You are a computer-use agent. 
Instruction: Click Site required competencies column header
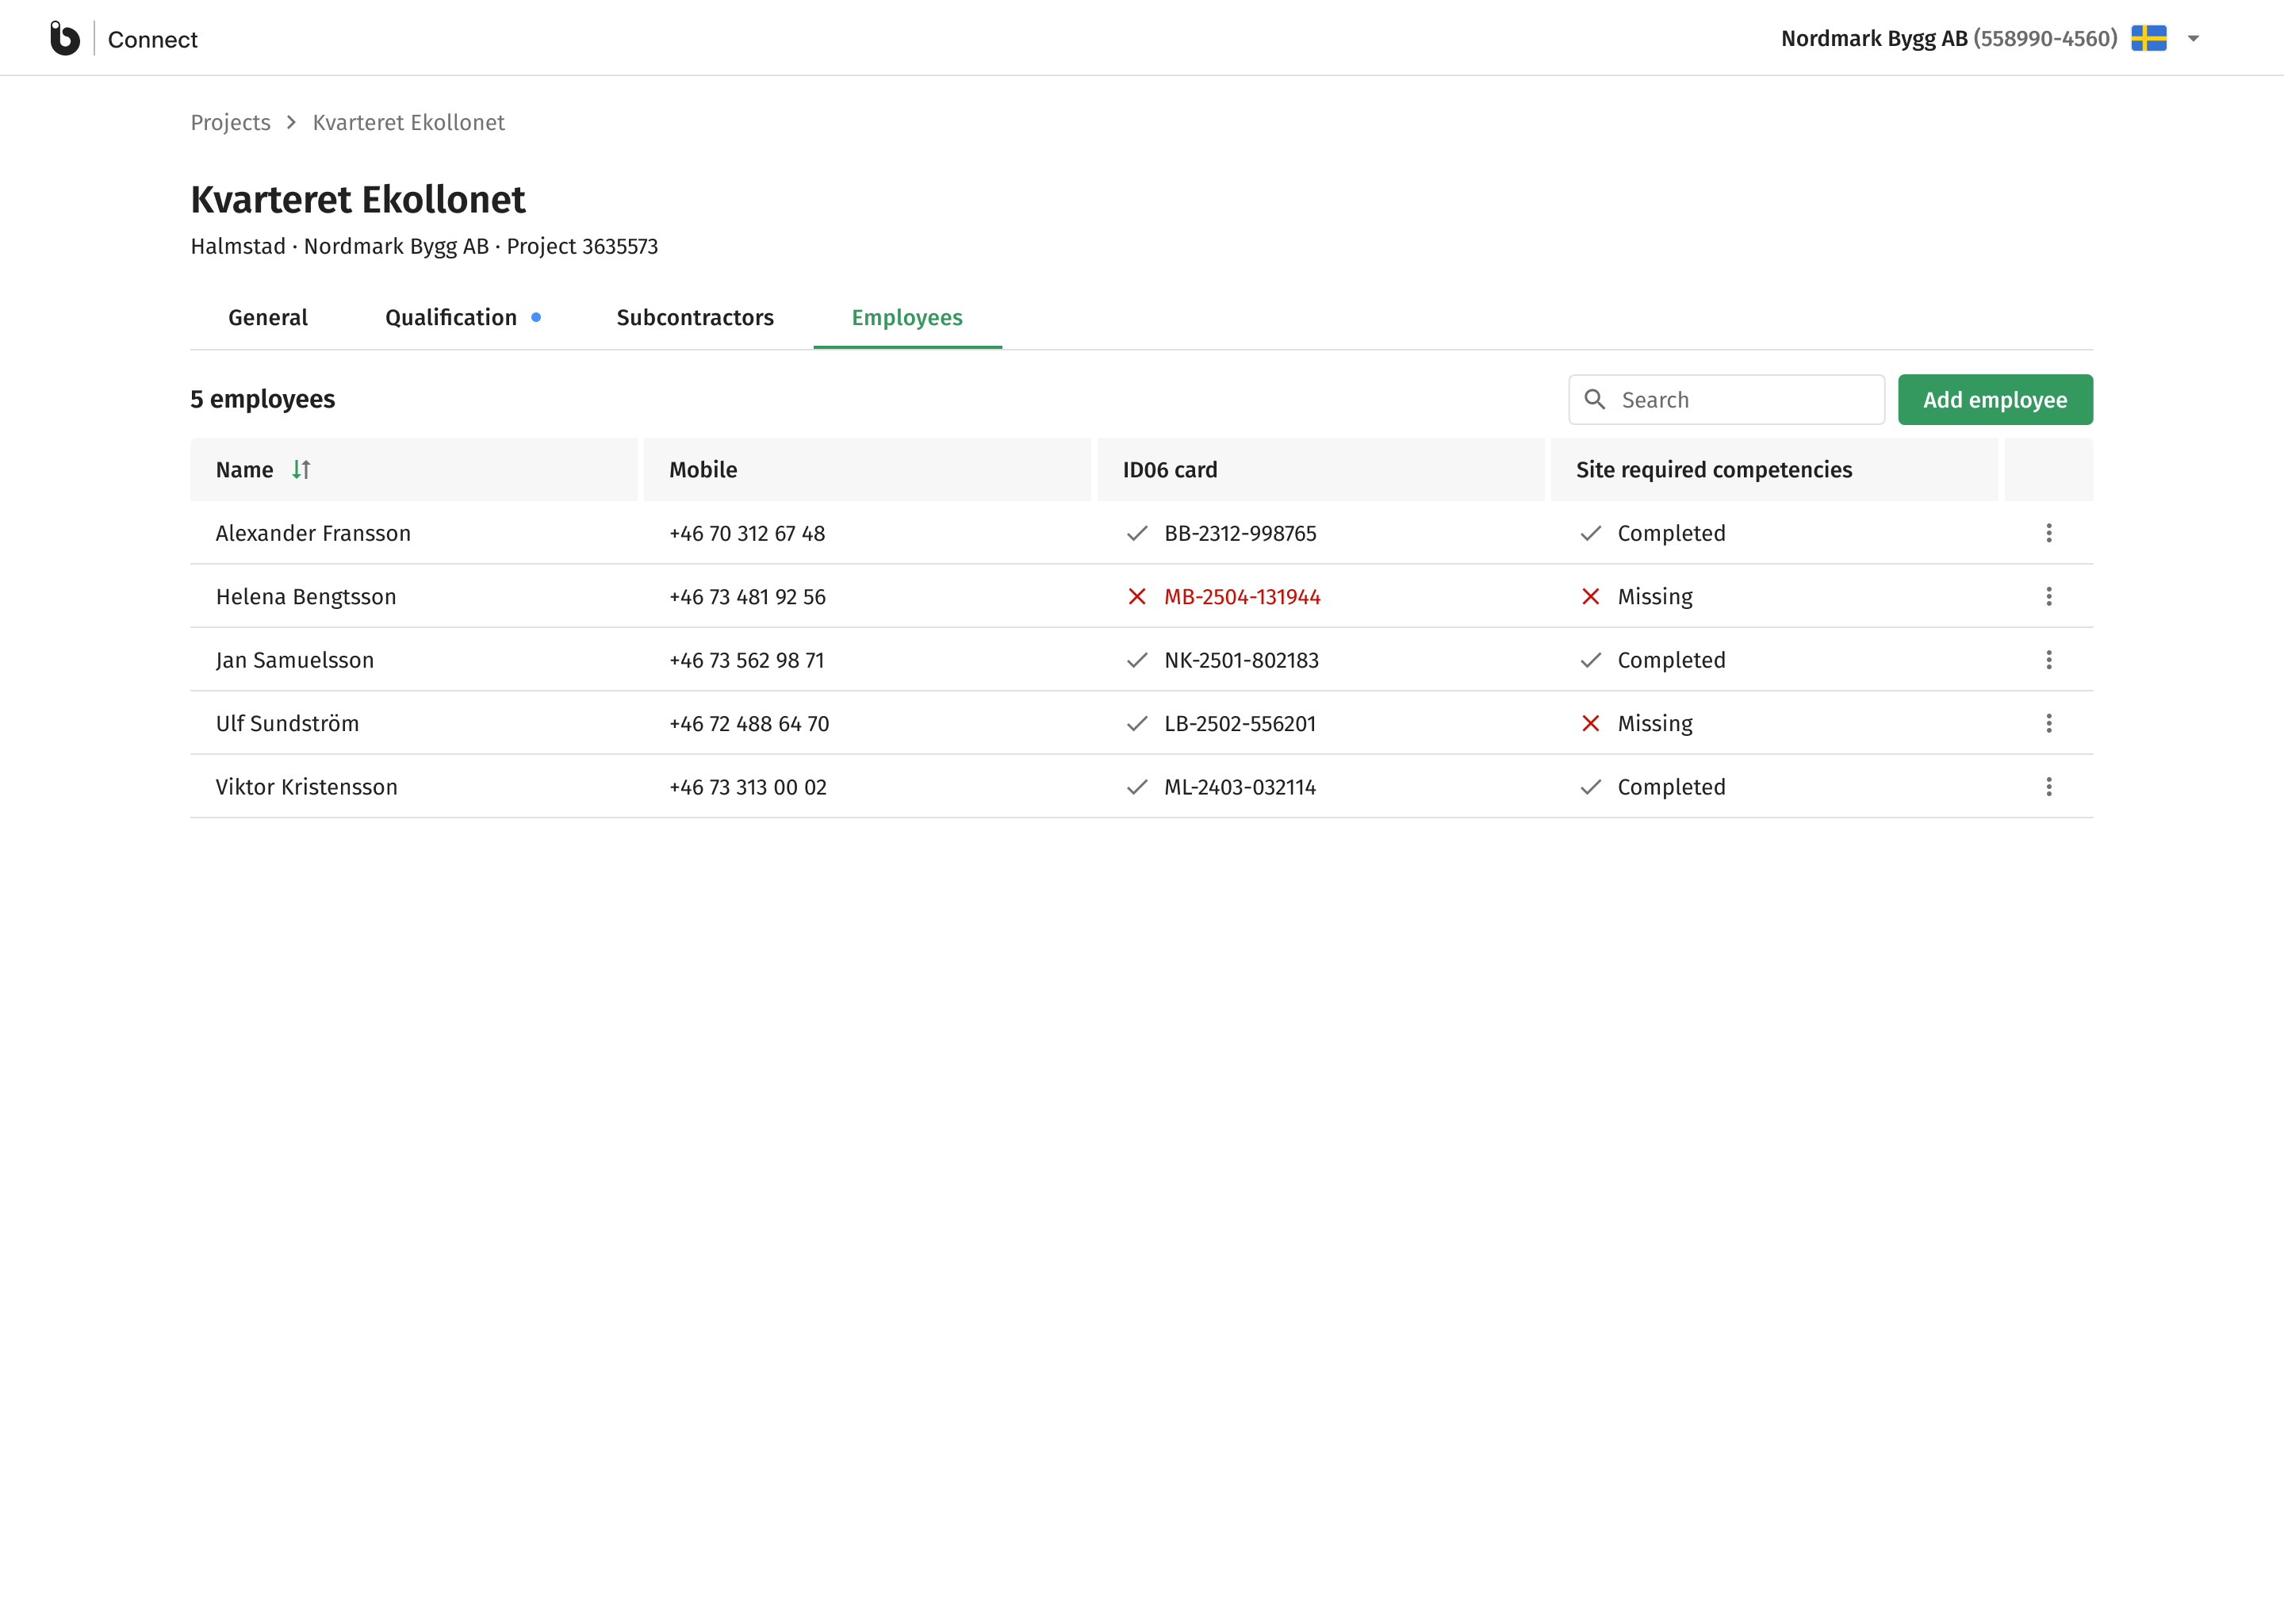[x=1774, y=469]
